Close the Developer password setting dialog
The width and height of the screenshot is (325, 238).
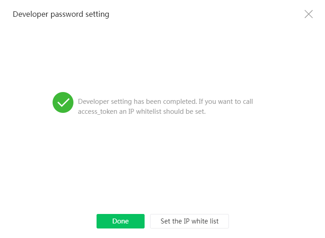tap(308, 14)
